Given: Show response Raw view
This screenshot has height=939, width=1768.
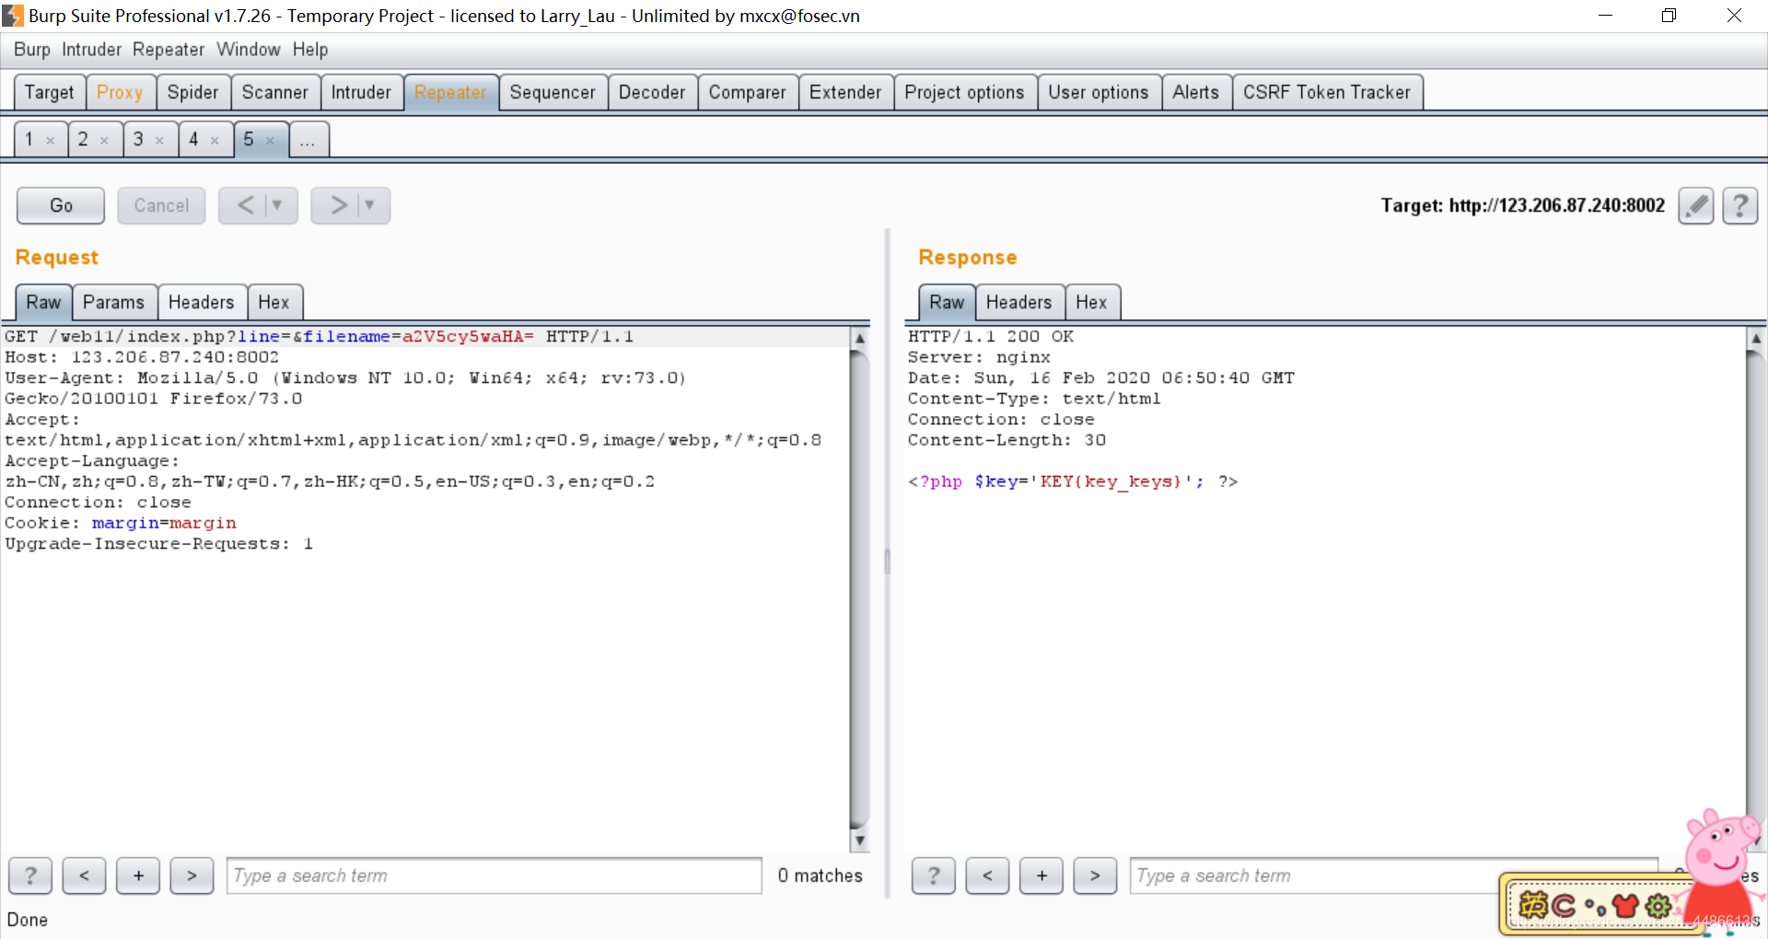Looking at the screenshot, I should (947, 302).
